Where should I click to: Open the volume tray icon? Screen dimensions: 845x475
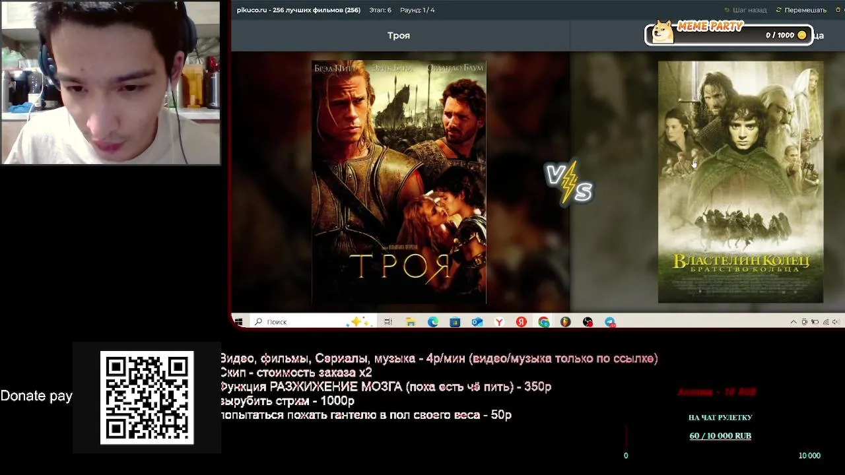pos(836,322)
